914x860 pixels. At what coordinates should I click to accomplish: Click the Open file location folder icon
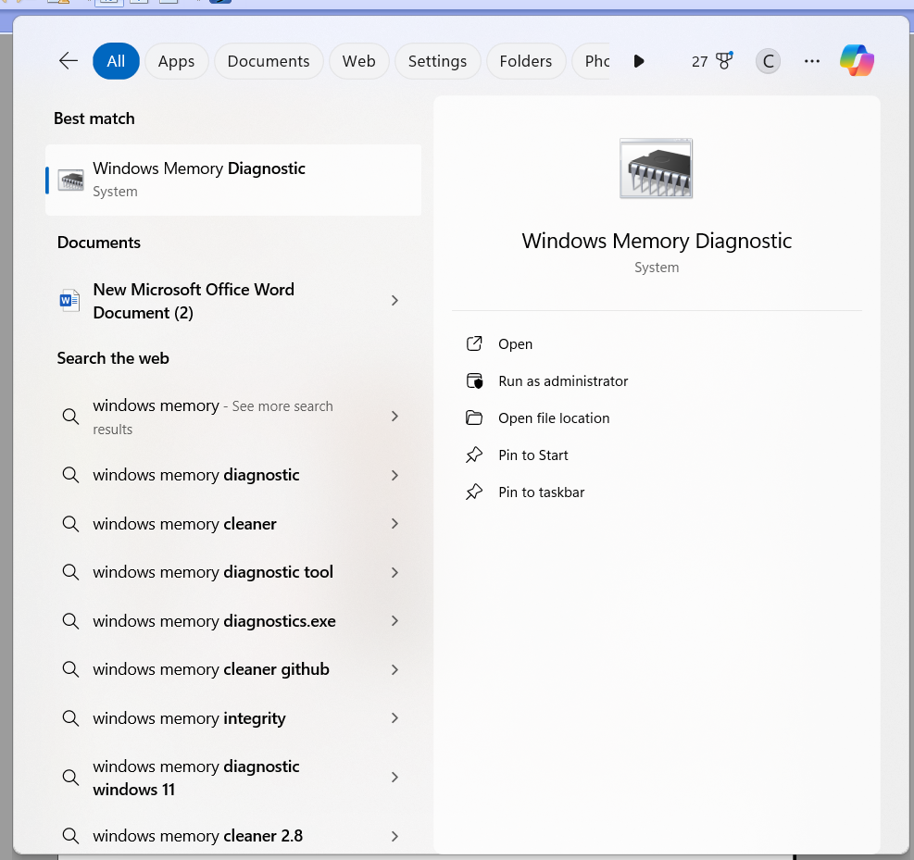[x=474, y=418]
